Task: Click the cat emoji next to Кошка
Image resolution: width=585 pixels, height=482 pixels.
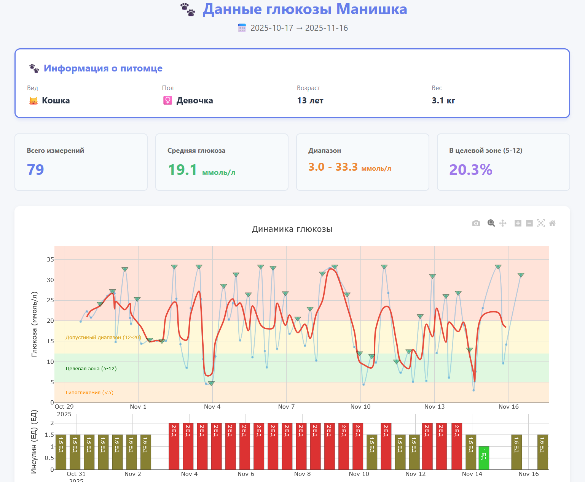Action: [33, 101]
